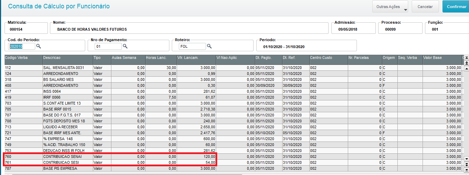This screenshot has height=175, width=469.
Task: Click the Nro de Pagamento search magnifier icon
Action: [x=125, y=46]
